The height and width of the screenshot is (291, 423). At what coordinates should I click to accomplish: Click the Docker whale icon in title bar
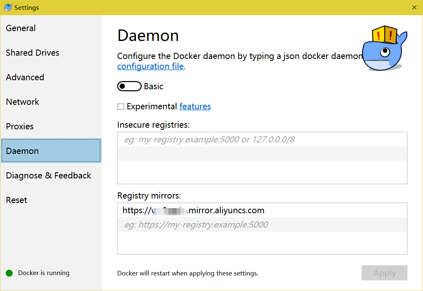click(x=8, y=7)
